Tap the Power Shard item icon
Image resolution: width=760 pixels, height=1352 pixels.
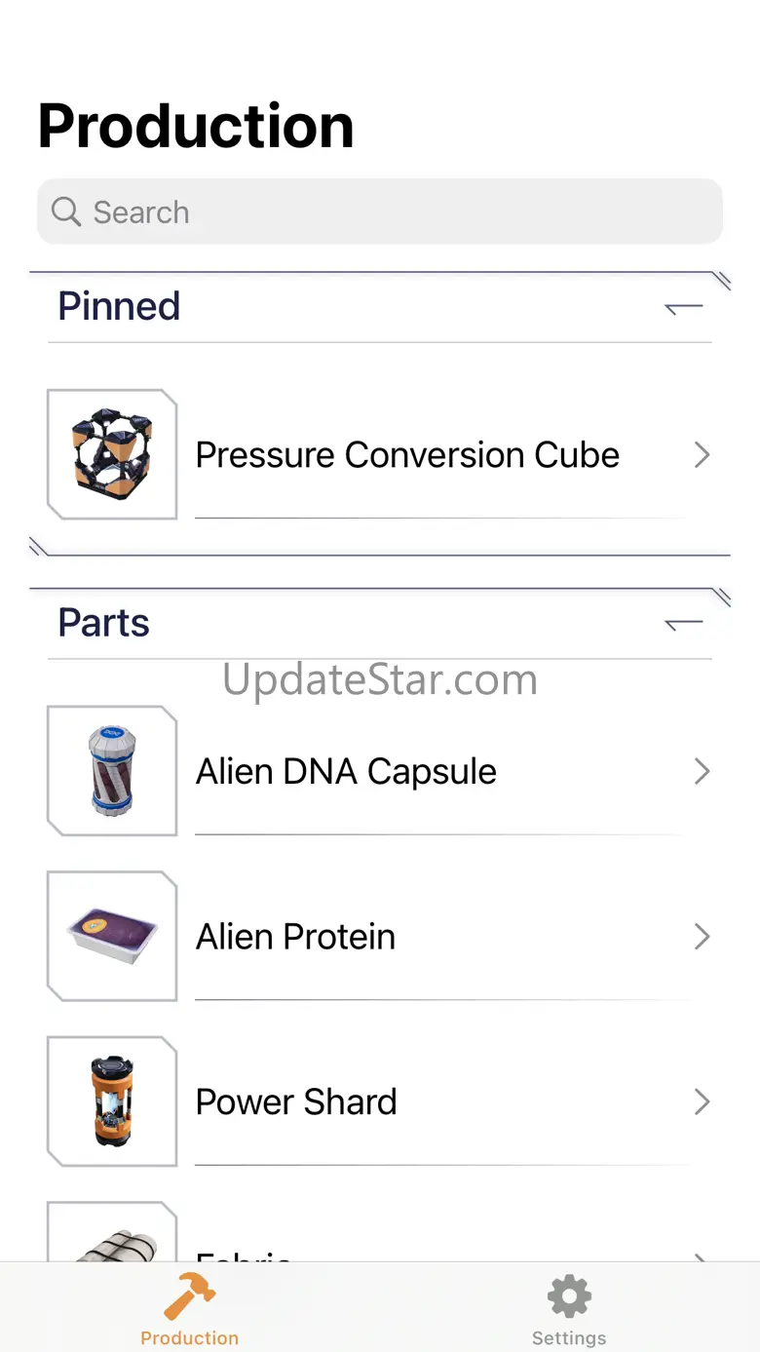[112, 1101]
